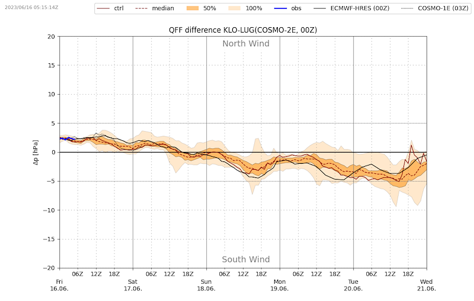Click the ctrl line peak near Tuesday 18Z

pos(411,145)
